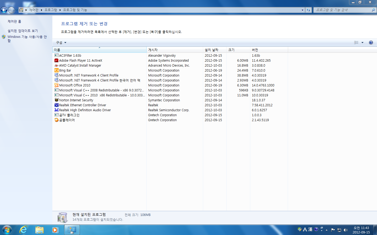Click the 프로그램 breadcrumb in the address bar
The width and height of the screenshot is (377, 235).
click(x=51, y=10)
